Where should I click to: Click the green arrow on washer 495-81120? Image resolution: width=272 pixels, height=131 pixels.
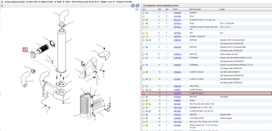147,107
